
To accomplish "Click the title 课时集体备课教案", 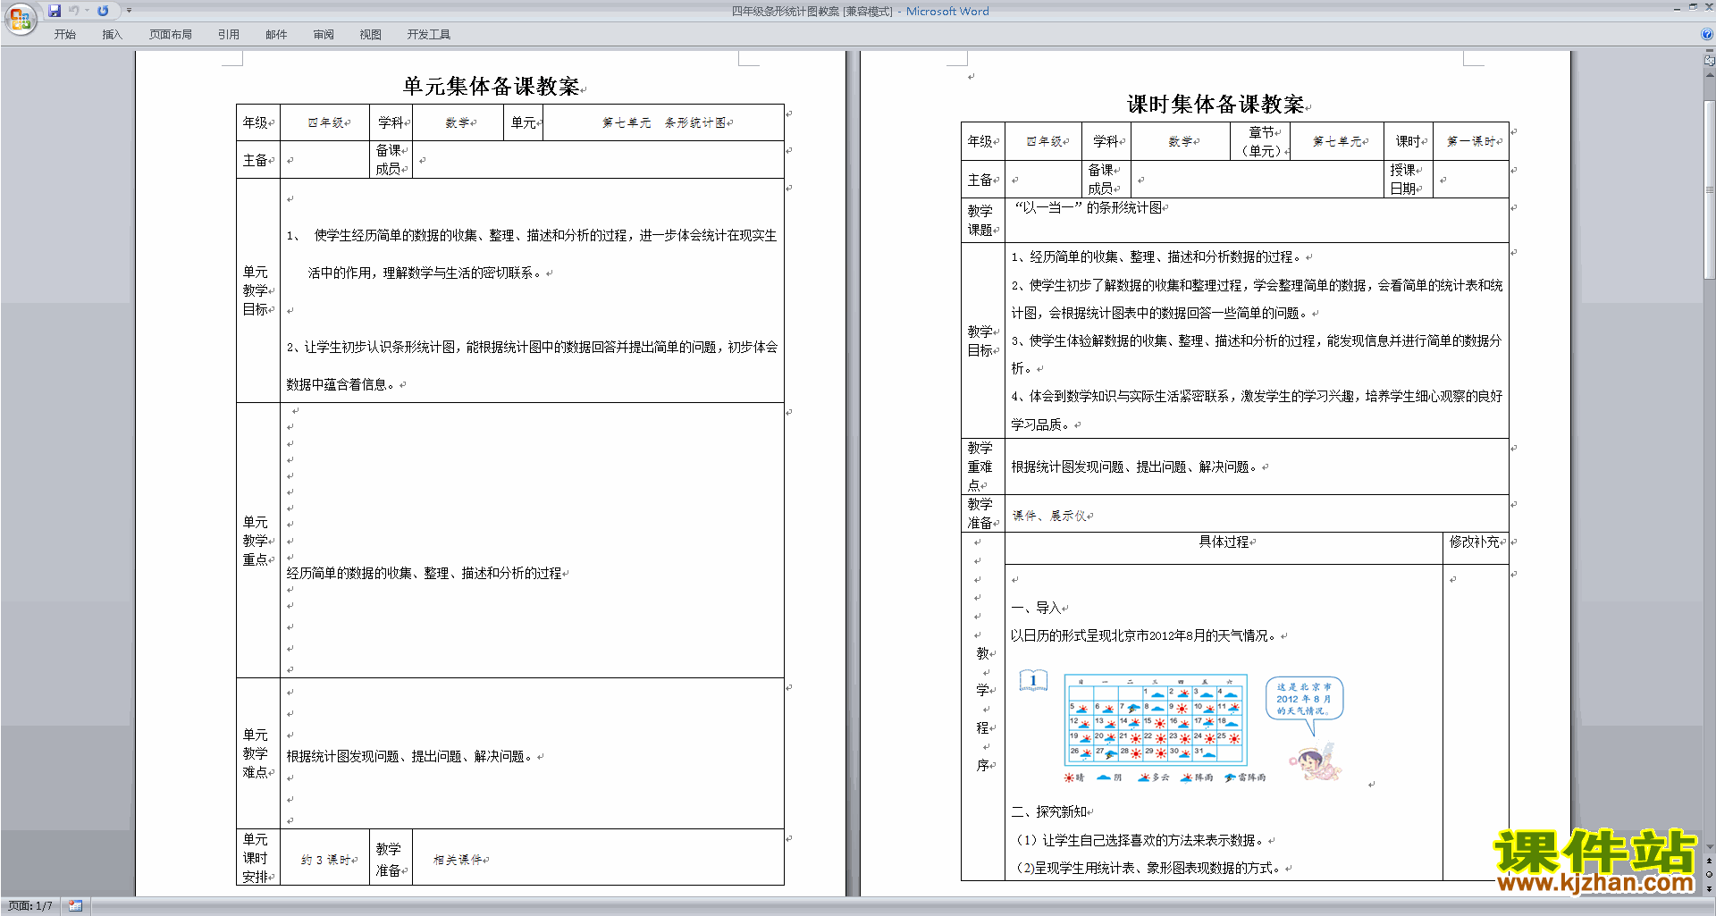I will click(x=1216, y=105).
